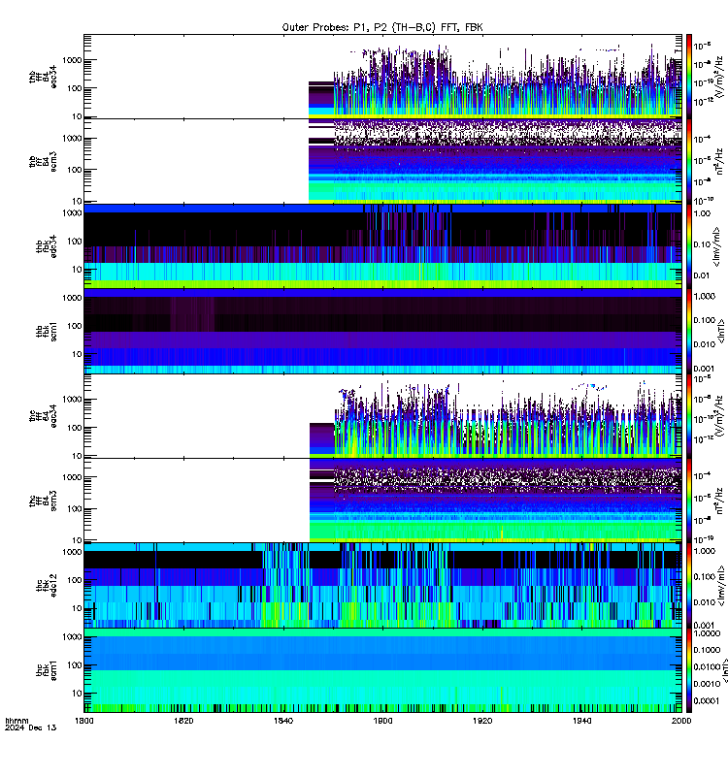Select the thc fbk edc12 filter bank panel
This screenshot has height=776, width=728.
click(x=382, y=586)
